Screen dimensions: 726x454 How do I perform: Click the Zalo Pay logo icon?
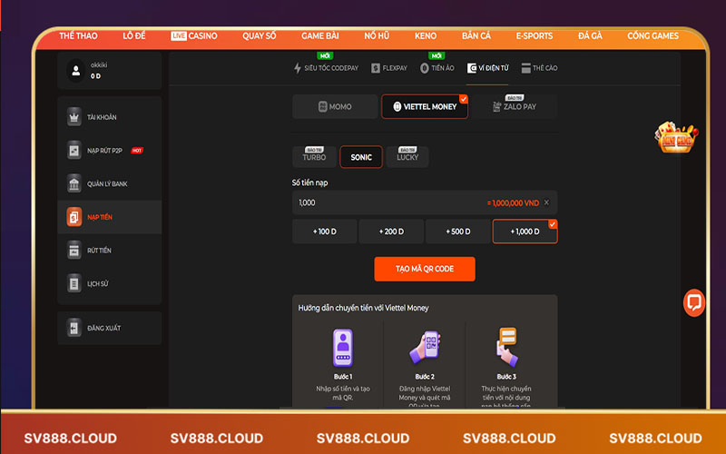pos(496,106)
